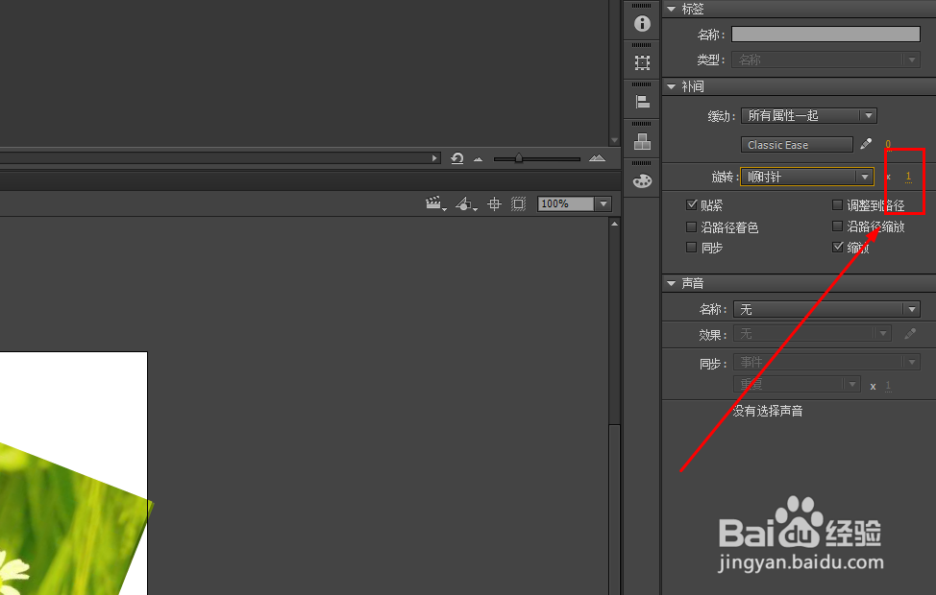Click the timeline scroll right arrow
This screenshot has width=936, height=595.
pyautogui.click(x=434, y=158)
